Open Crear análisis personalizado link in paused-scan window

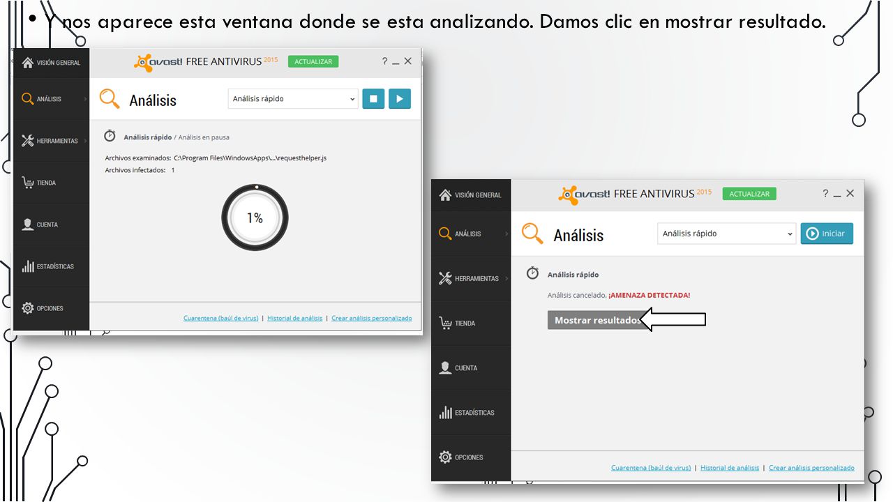(372, 318)
